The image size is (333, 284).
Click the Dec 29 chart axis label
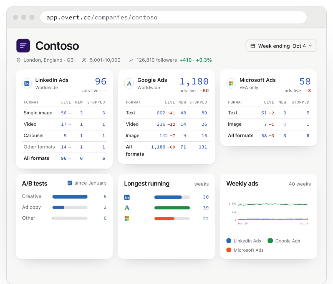[x=243, y=224]
